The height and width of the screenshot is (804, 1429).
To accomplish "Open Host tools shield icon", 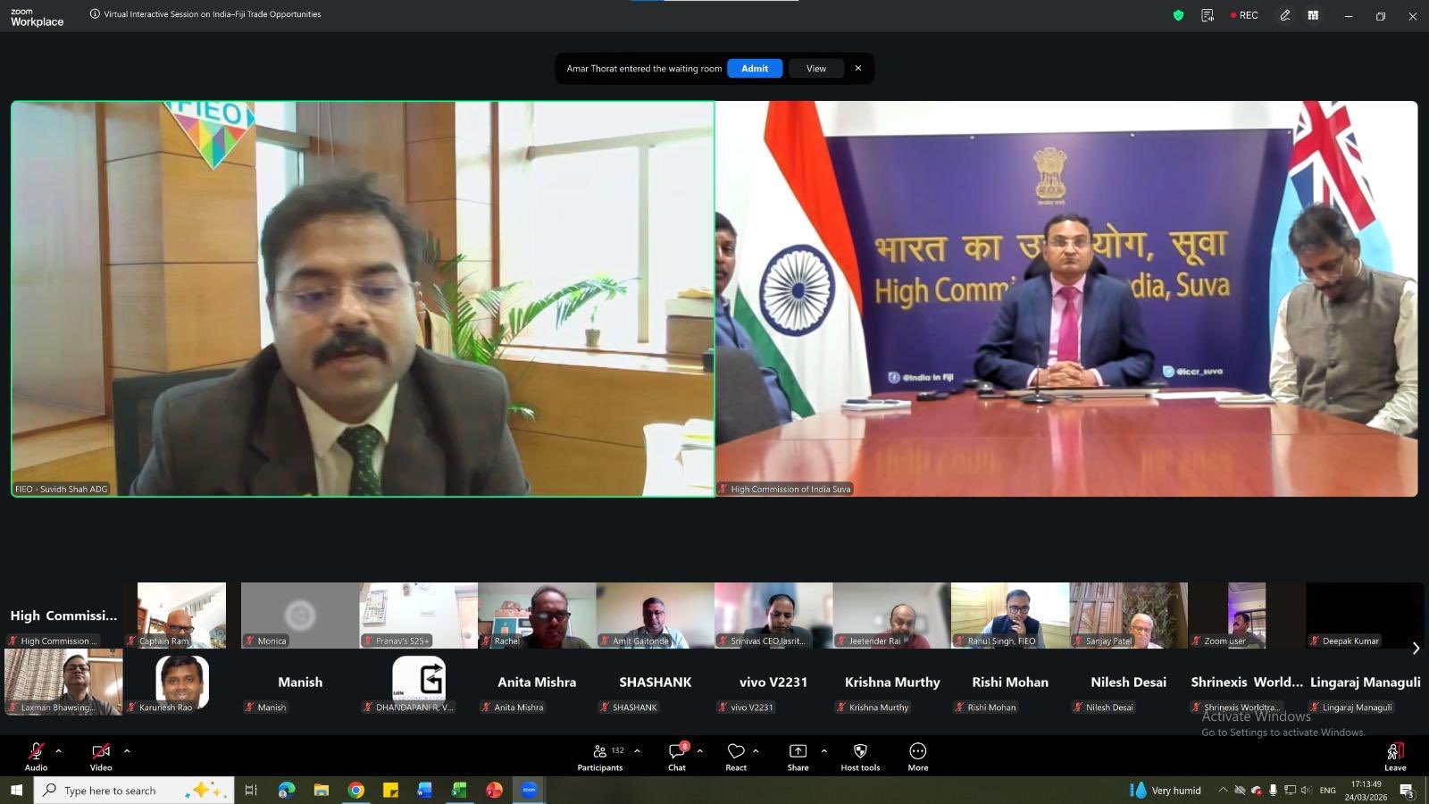I will click(x=860, y=751).
